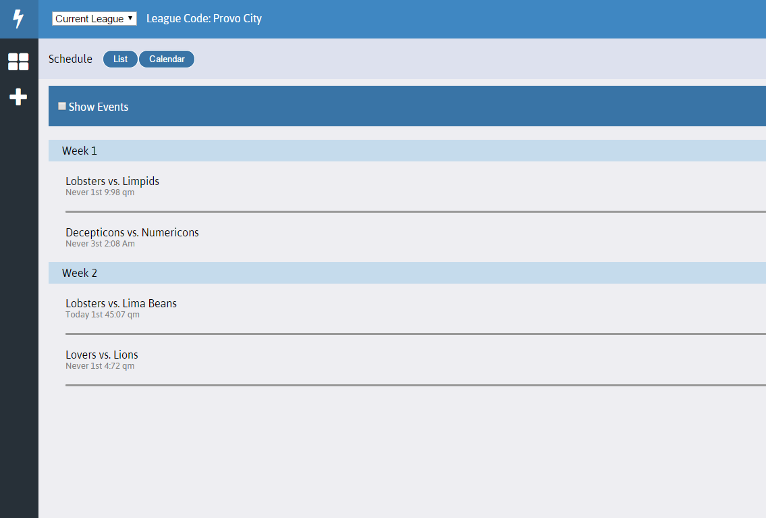Open the dashboard grid icon in sidebar
Viewport: 766px width, 518px height.
pyautogui.click(x=18, y=61)
